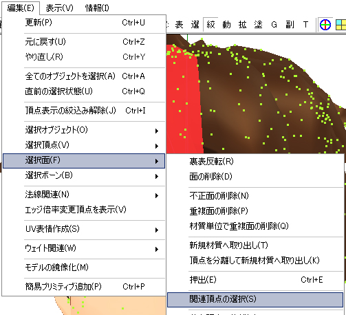
Task: Expand the 選択オブジェクト(O) submenu
Action: pos(84,130)
